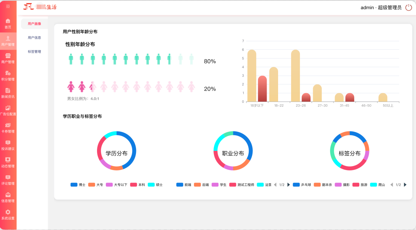
Task: Open 系统设置 system settings
Action: coord(8,215)
